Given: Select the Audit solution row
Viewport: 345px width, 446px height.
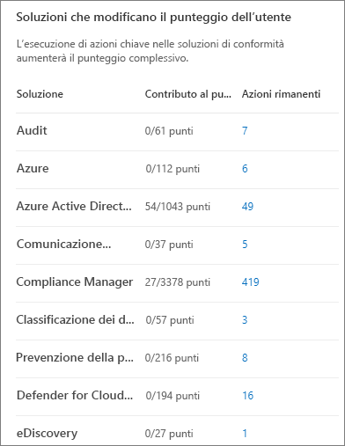Looking at the screenshot, I should pyautogui.click(x=177, y=132).
